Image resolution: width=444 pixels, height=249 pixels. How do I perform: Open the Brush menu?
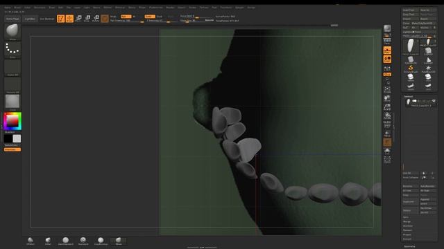(x=17, y=8)
